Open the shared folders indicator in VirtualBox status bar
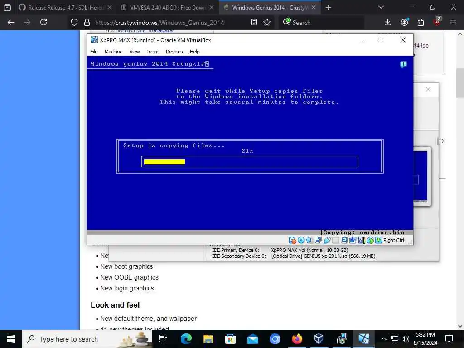The image size is (464, 348). (x=336, y=240)
